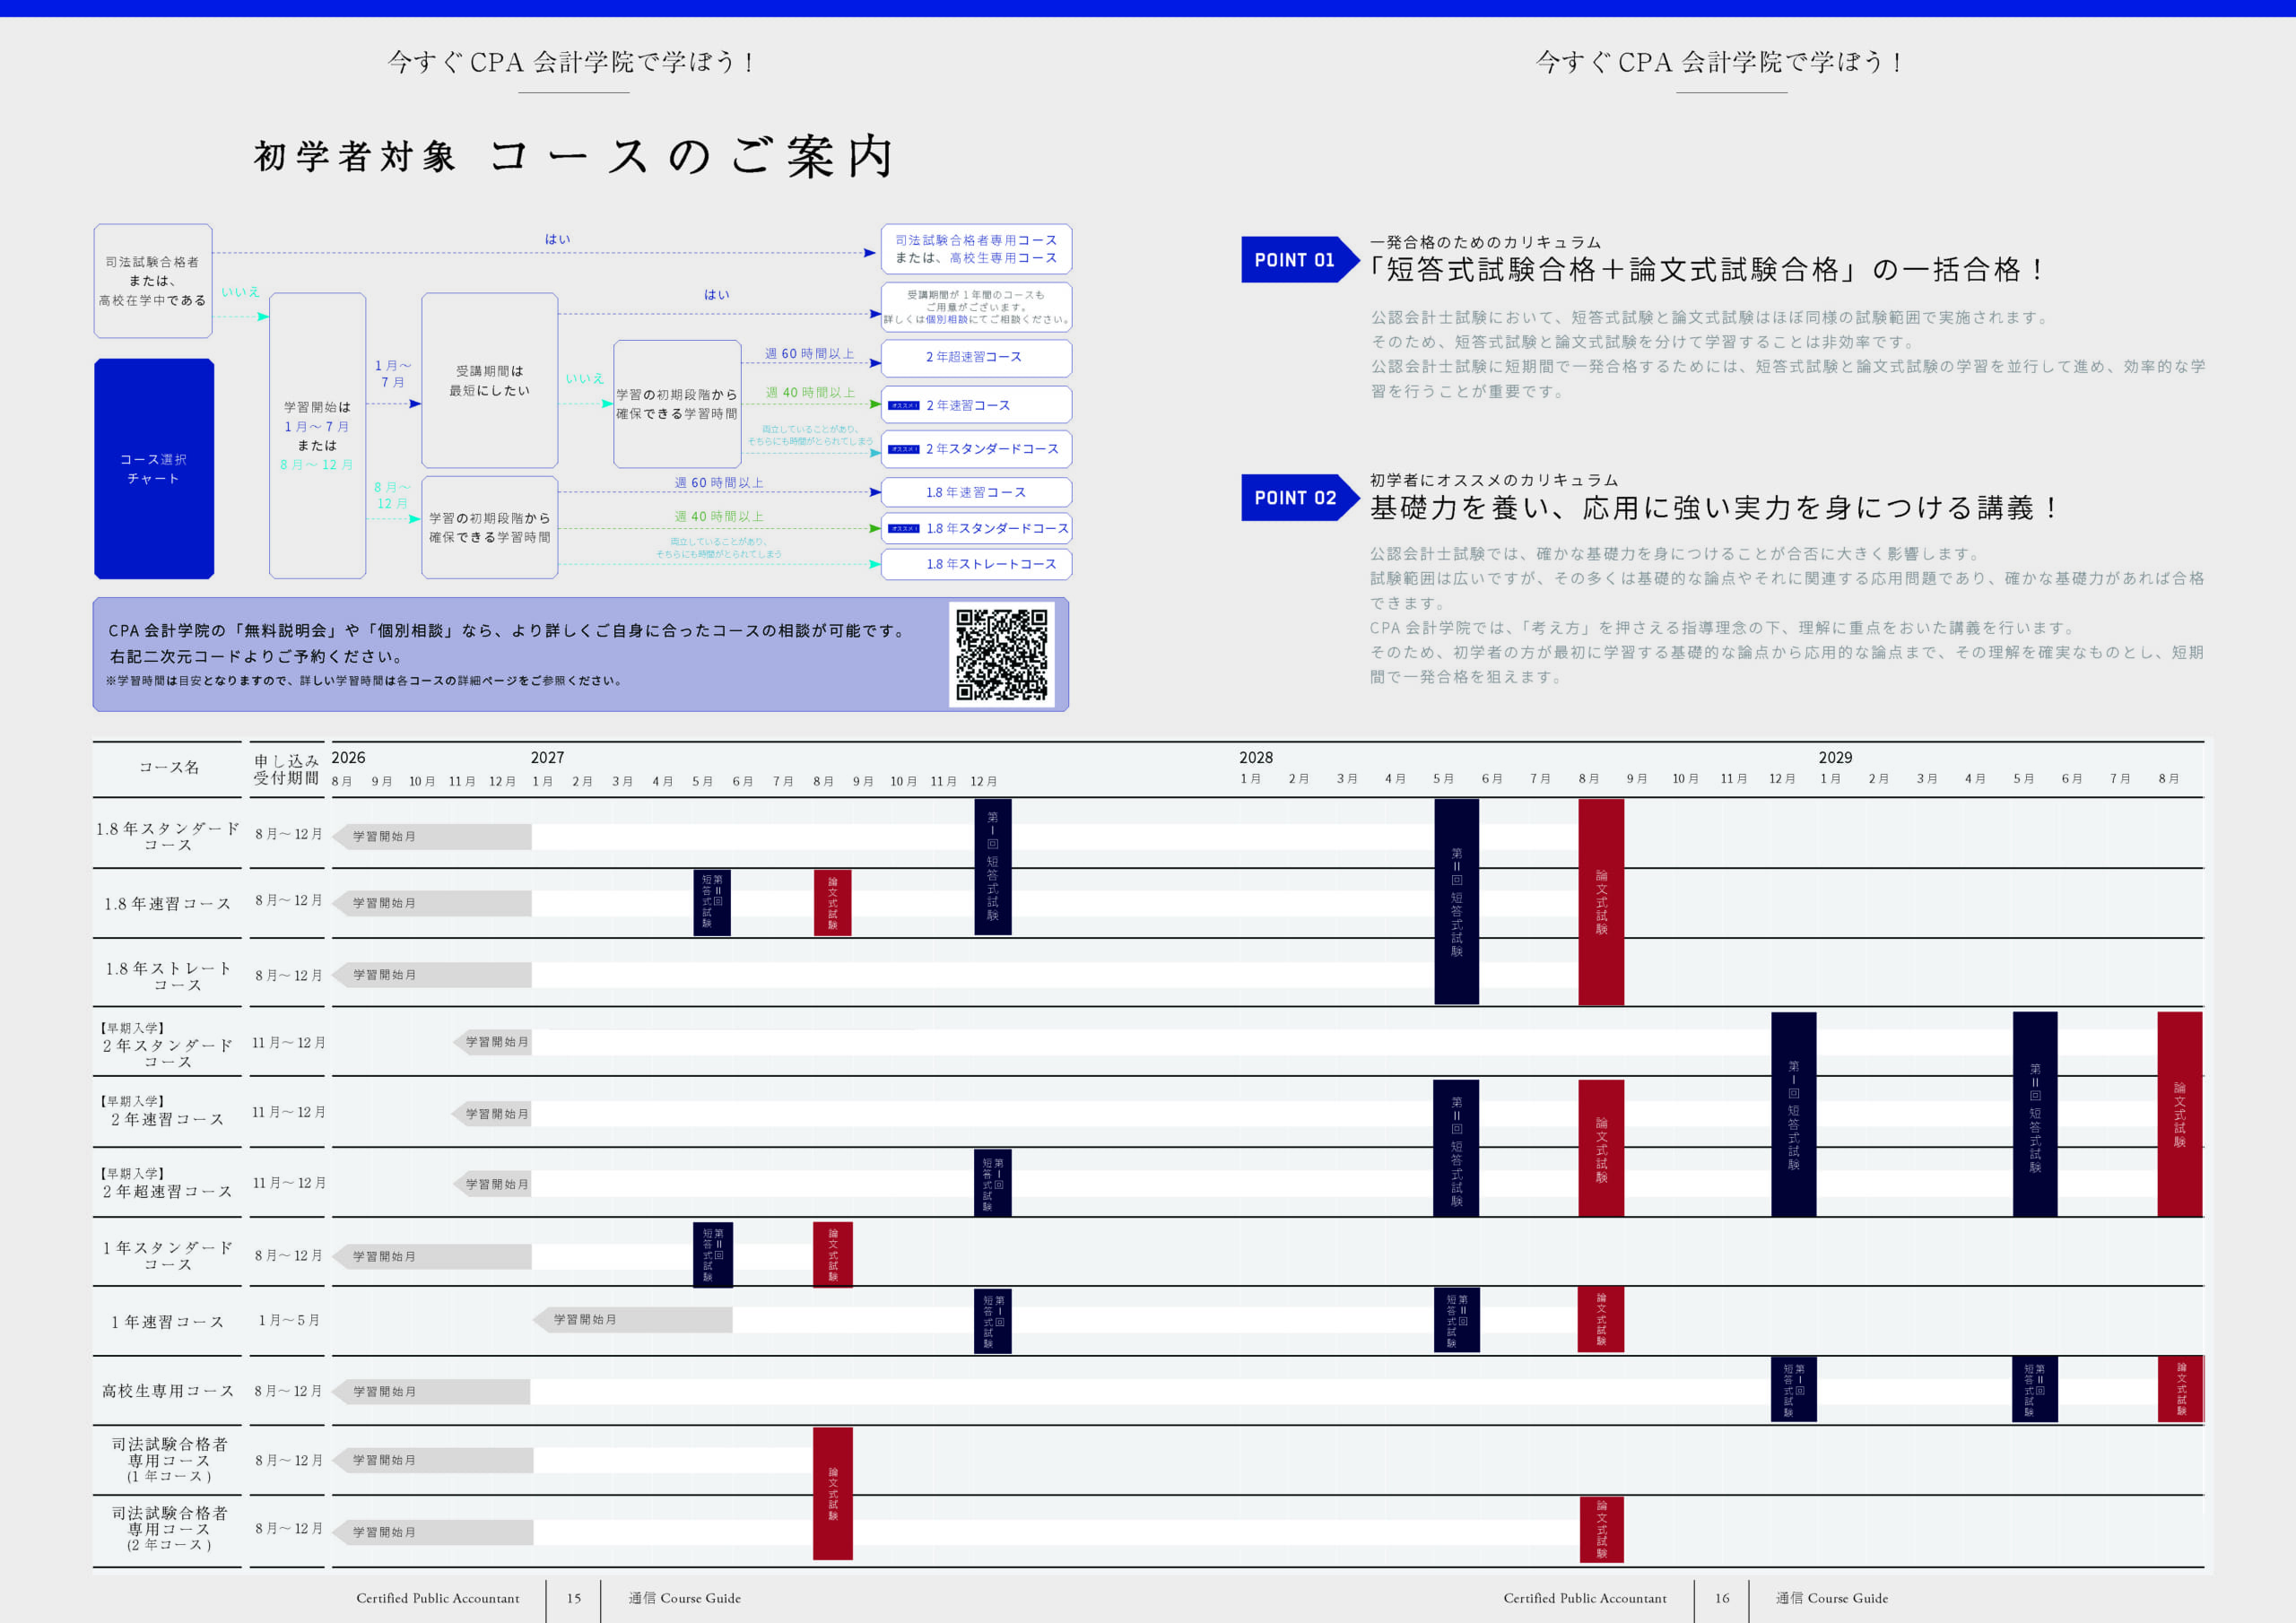2296x1623 pixels.
Task: Click the 学習開始月 arrow in 高校生専用コース row
Action: click(x=431, y=1391)
